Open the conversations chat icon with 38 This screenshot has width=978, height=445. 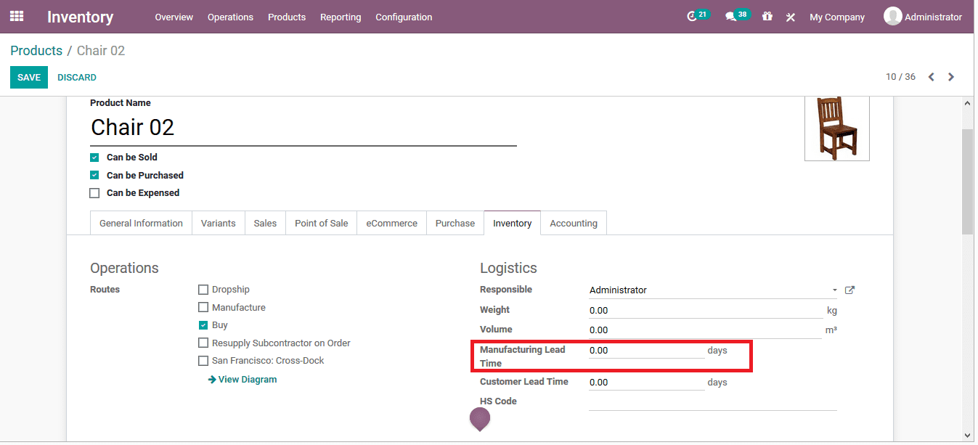point(737,15)
